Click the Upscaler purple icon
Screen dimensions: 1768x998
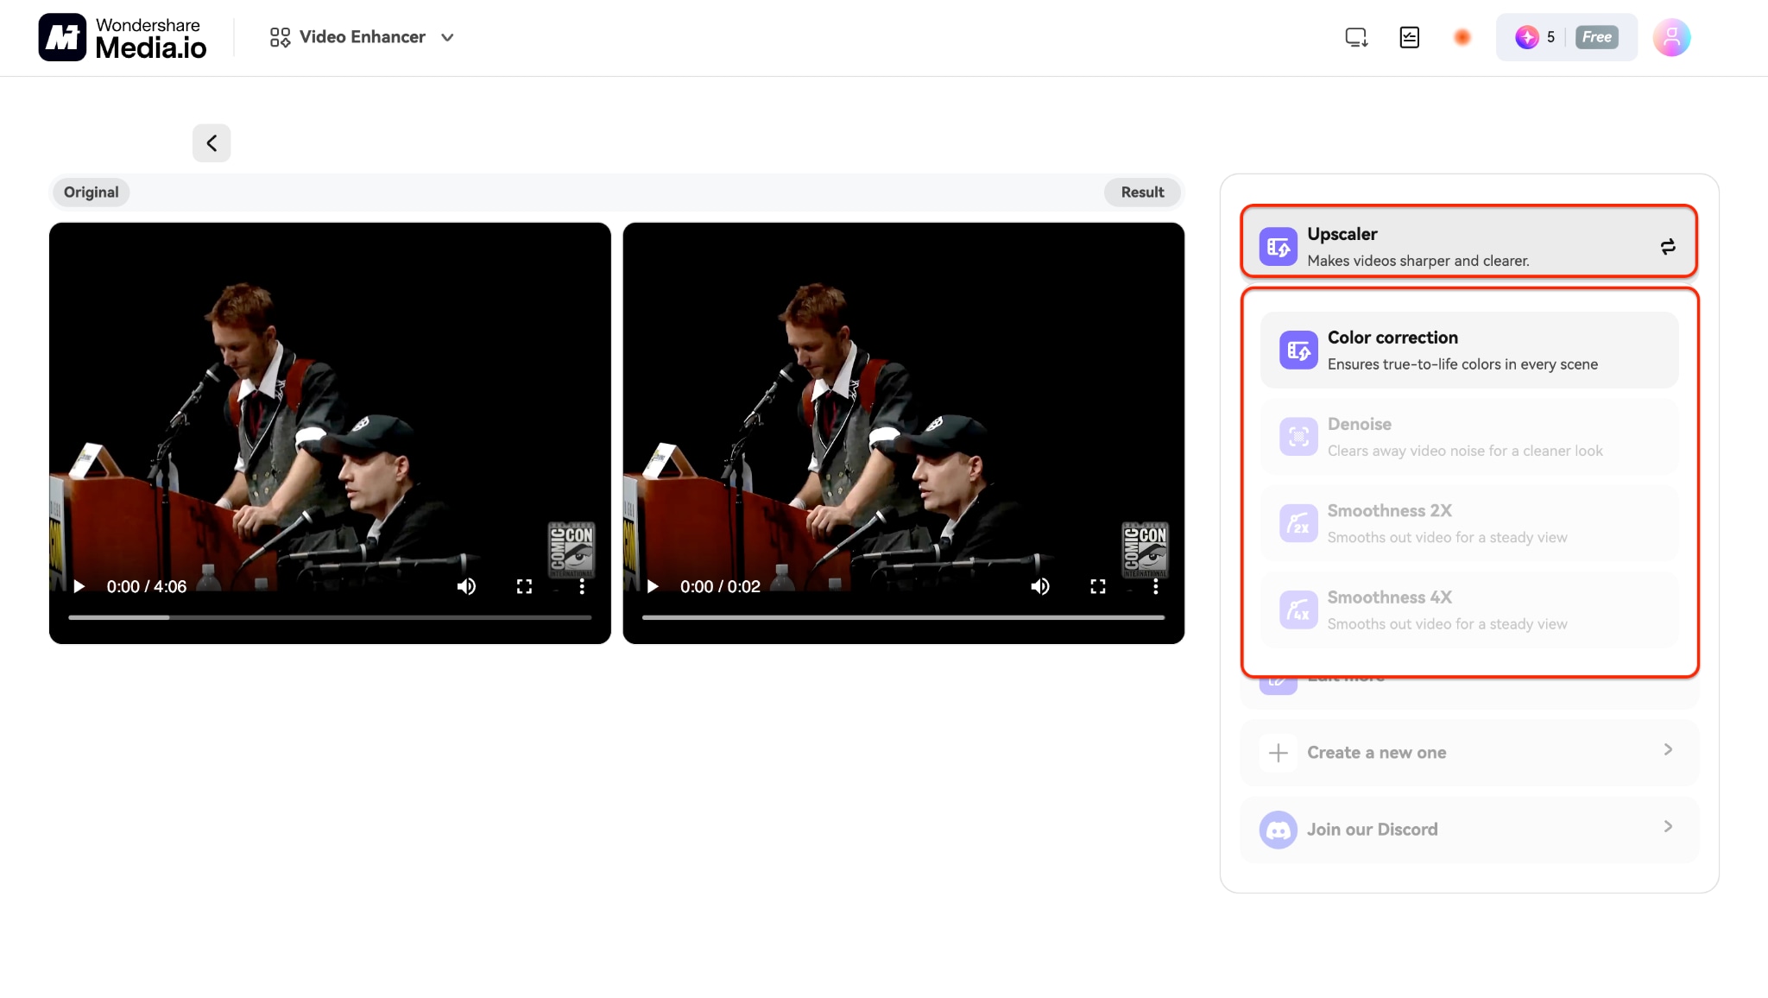(1278, 247)
